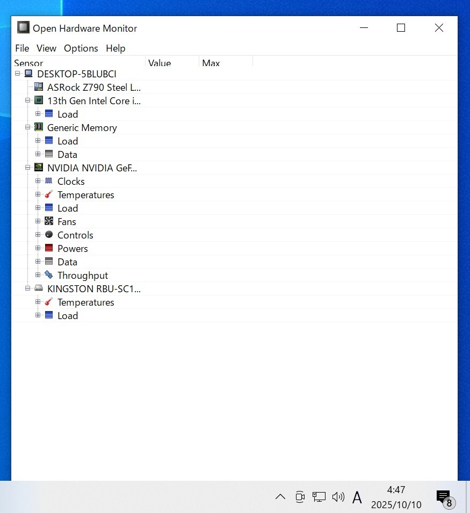The width and height of the screenshot is (470, 513).
Task: Click the red Powers icon
Action: point(49,248)
